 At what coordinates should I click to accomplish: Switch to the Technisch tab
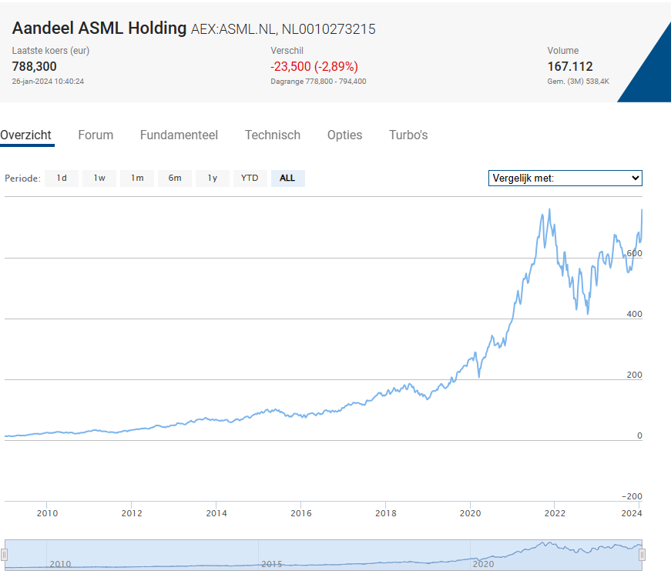tap(273, 135)
